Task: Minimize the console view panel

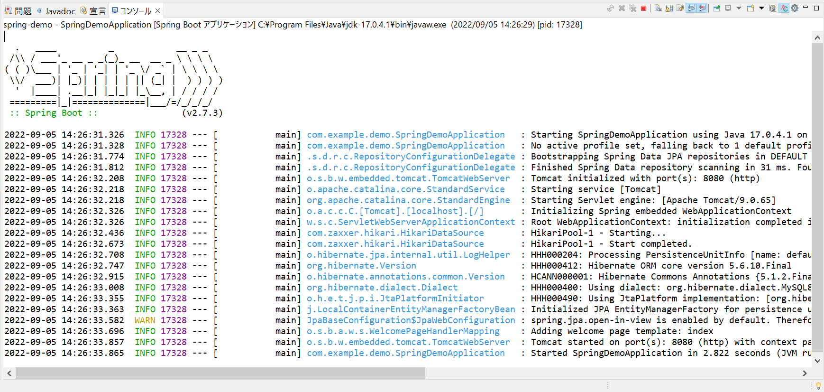Action: point(806,7)
